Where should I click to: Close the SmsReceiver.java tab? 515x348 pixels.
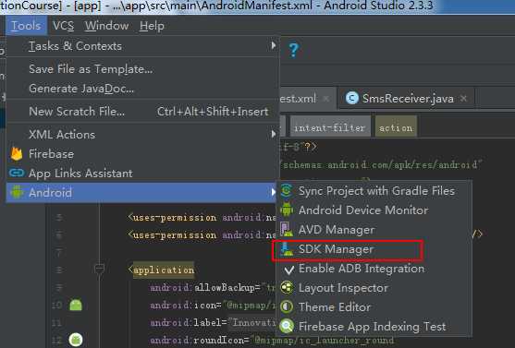463,98
